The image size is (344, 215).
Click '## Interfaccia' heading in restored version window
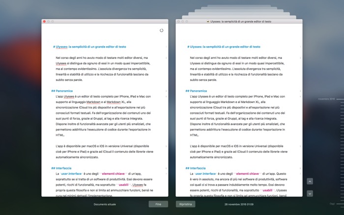coord(196,168)
